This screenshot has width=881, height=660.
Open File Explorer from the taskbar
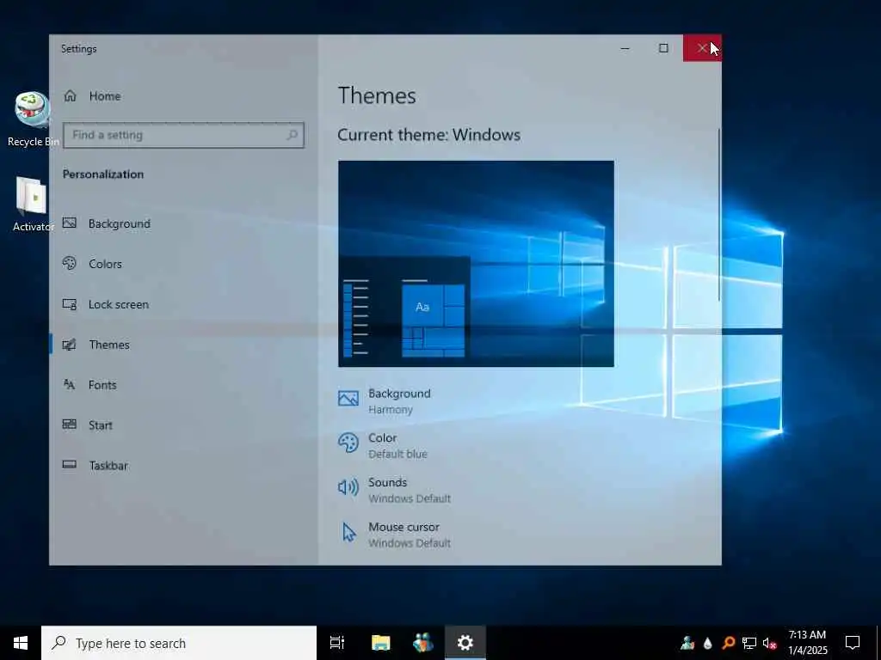380,643
